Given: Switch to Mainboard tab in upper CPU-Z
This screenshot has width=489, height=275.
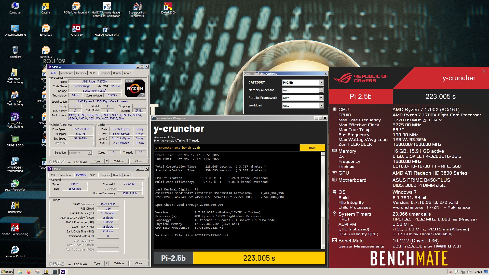Looking at the screenshot, I should click(67, 73).
